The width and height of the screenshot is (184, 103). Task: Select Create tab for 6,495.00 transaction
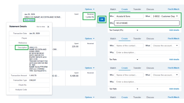(124, 68)
